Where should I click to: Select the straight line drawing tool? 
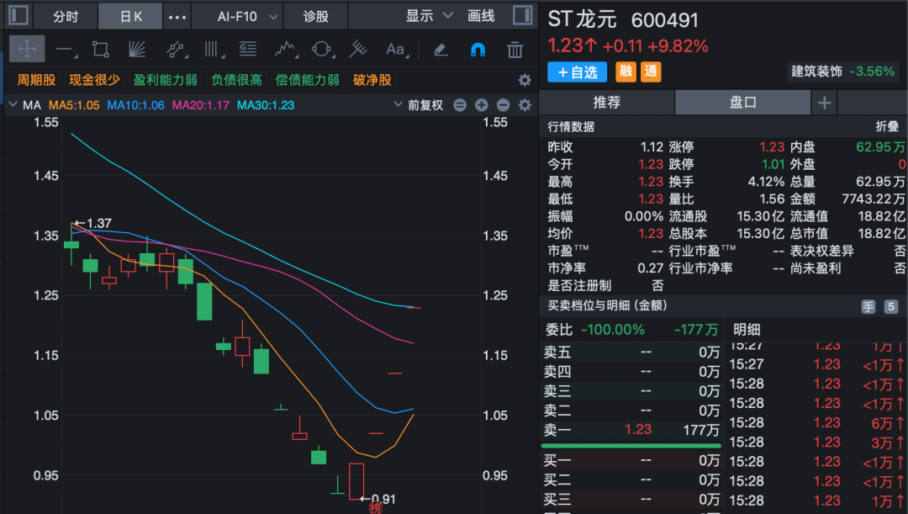[x=66, y=50]
